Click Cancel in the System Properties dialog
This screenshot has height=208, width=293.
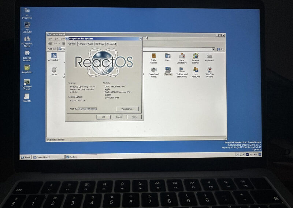[119, 117]
